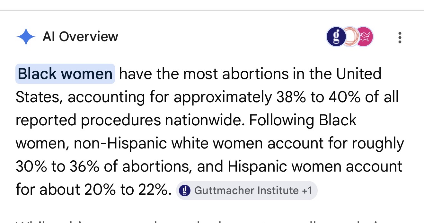Open the three-dot more options menu

tap(400, 38)
